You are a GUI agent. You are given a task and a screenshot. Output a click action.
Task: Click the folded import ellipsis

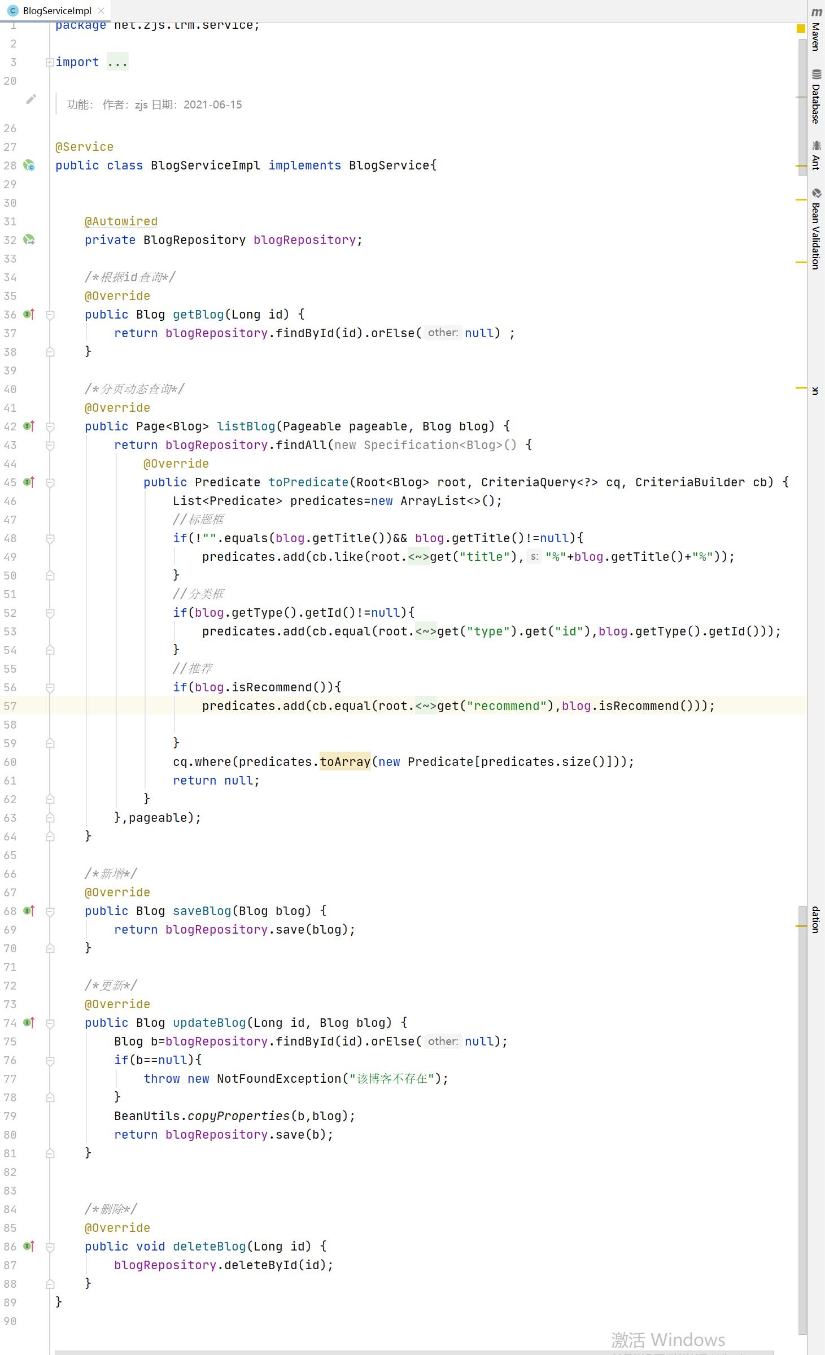117,62
